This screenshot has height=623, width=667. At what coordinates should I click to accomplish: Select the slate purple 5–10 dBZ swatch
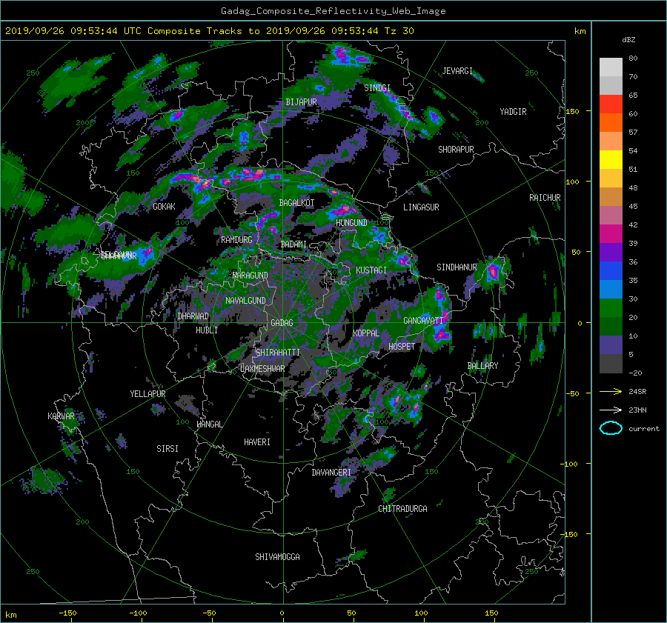point(611,345)
